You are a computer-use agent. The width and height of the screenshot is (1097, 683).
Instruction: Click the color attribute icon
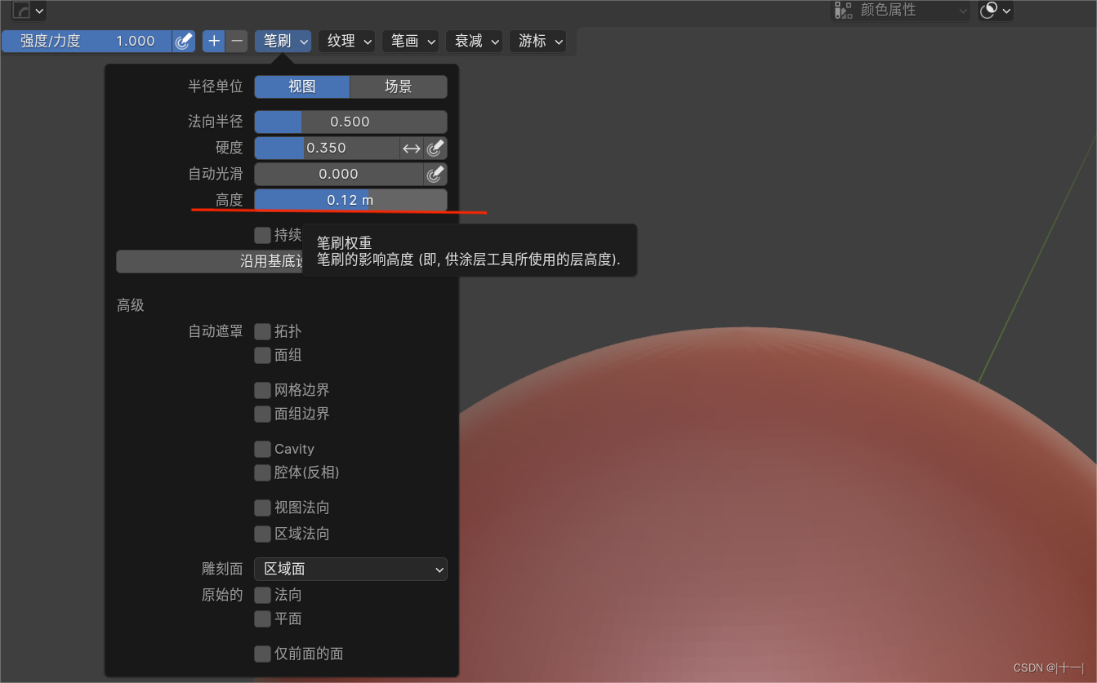[x=844, y=11]
